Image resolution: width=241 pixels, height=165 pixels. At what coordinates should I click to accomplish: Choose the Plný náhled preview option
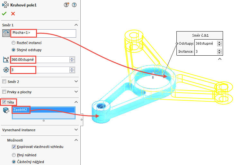(x=13, y=155)
